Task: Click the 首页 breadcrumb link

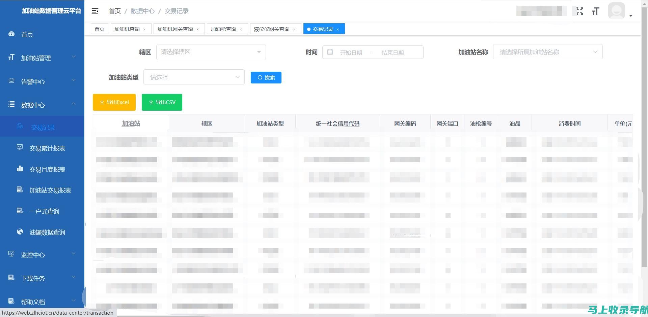Action: pos(115,11)
